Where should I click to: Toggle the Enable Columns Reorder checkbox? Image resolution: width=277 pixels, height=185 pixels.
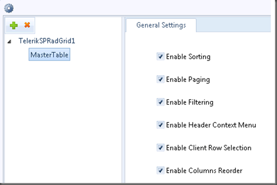coord(160,170)
